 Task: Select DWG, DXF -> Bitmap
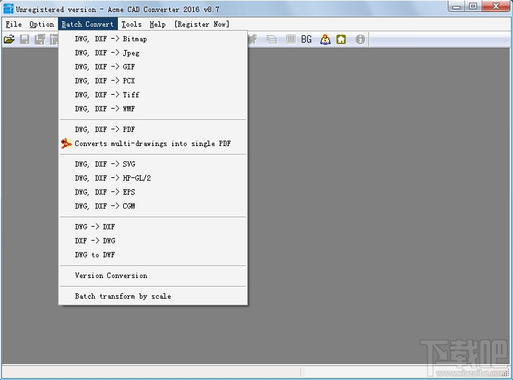[153, 39]
